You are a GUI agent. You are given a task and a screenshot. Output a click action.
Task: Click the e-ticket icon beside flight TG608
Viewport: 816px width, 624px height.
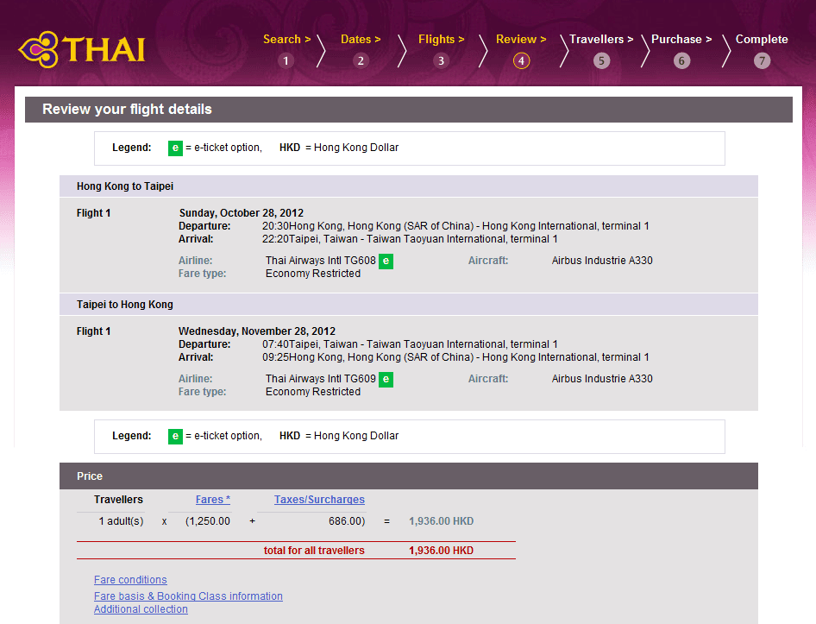(x=386, y=261)
